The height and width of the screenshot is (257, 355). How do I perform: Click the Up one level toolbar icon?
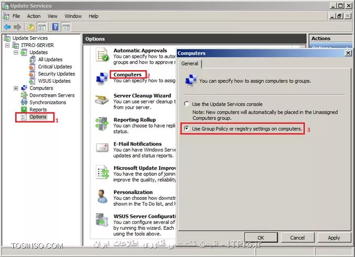(31, 27)
